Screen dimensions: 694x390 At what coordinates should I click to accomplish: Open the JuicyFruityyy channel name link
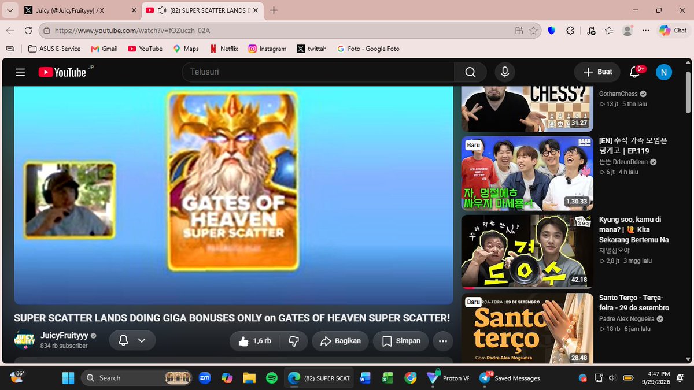(64, 335)
